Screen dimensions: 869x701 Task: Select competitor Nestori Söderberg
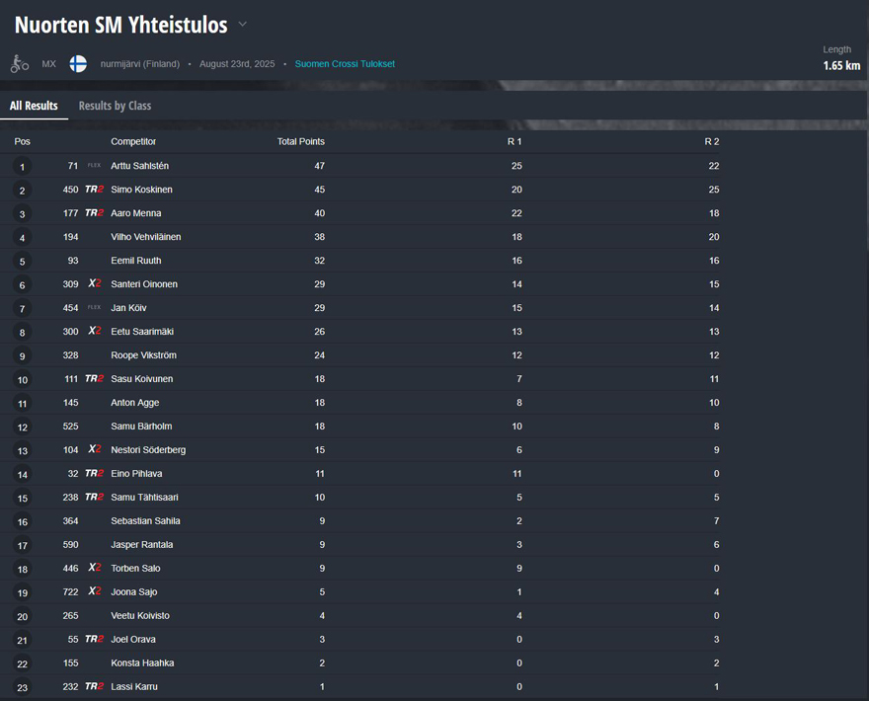[148, 450]
